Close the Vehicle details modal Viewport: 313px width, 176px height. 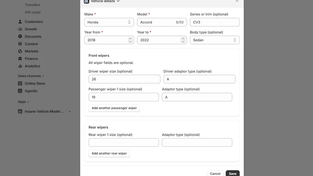pos(237,1)
